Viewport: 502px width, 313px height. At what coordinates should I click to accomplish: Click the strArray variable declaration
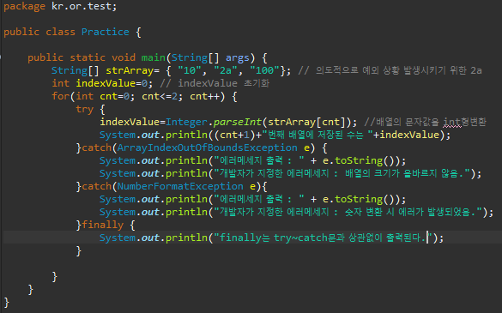pyautogui.click(x=130, y=70)
